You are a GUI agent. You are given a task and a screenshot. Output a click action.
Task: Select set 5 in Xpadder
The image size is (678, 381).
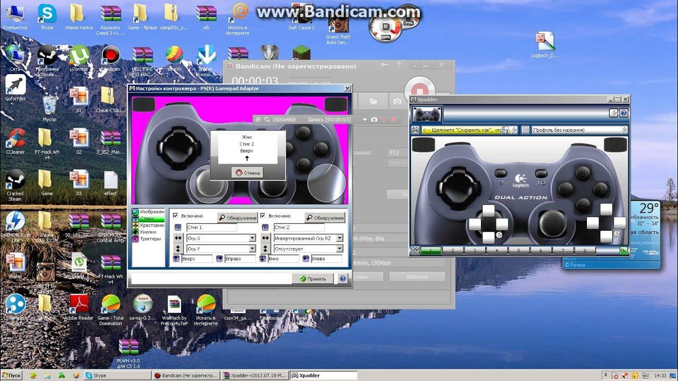pos(519,251)
